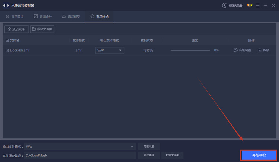The image size is (279, 162).
Task: Click the 输出文件格式 column header
Action: 110,40
